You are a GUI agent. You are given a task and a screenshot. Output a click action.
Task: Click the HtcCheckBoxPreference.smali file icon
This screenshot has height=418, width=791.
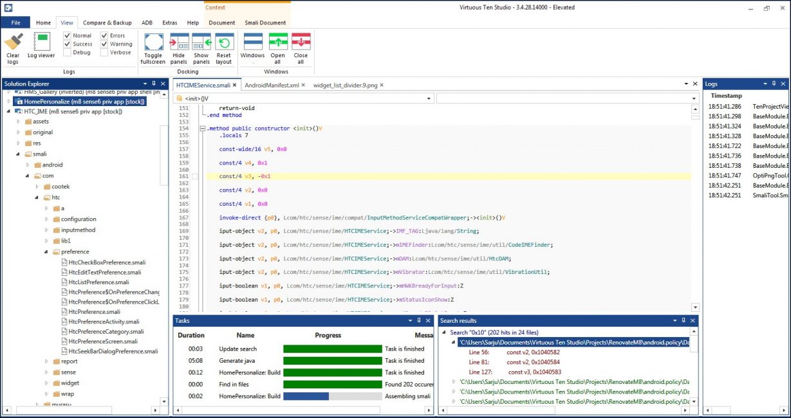click(64, 262)
